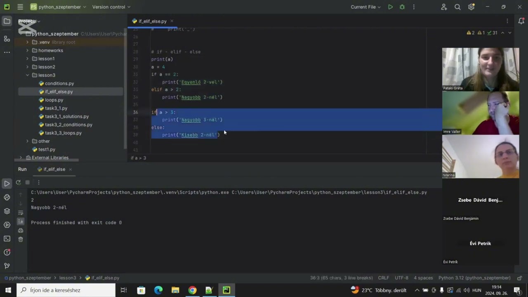This screenshot has width=528, height=297.
Task: Open Chrome from the taskbar
Action: click(x=192, y=290)
